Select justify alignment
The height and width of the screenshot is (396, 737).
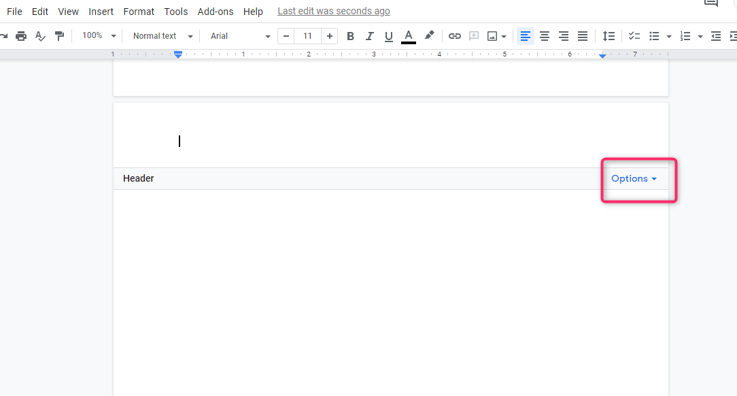click(583, 36)
